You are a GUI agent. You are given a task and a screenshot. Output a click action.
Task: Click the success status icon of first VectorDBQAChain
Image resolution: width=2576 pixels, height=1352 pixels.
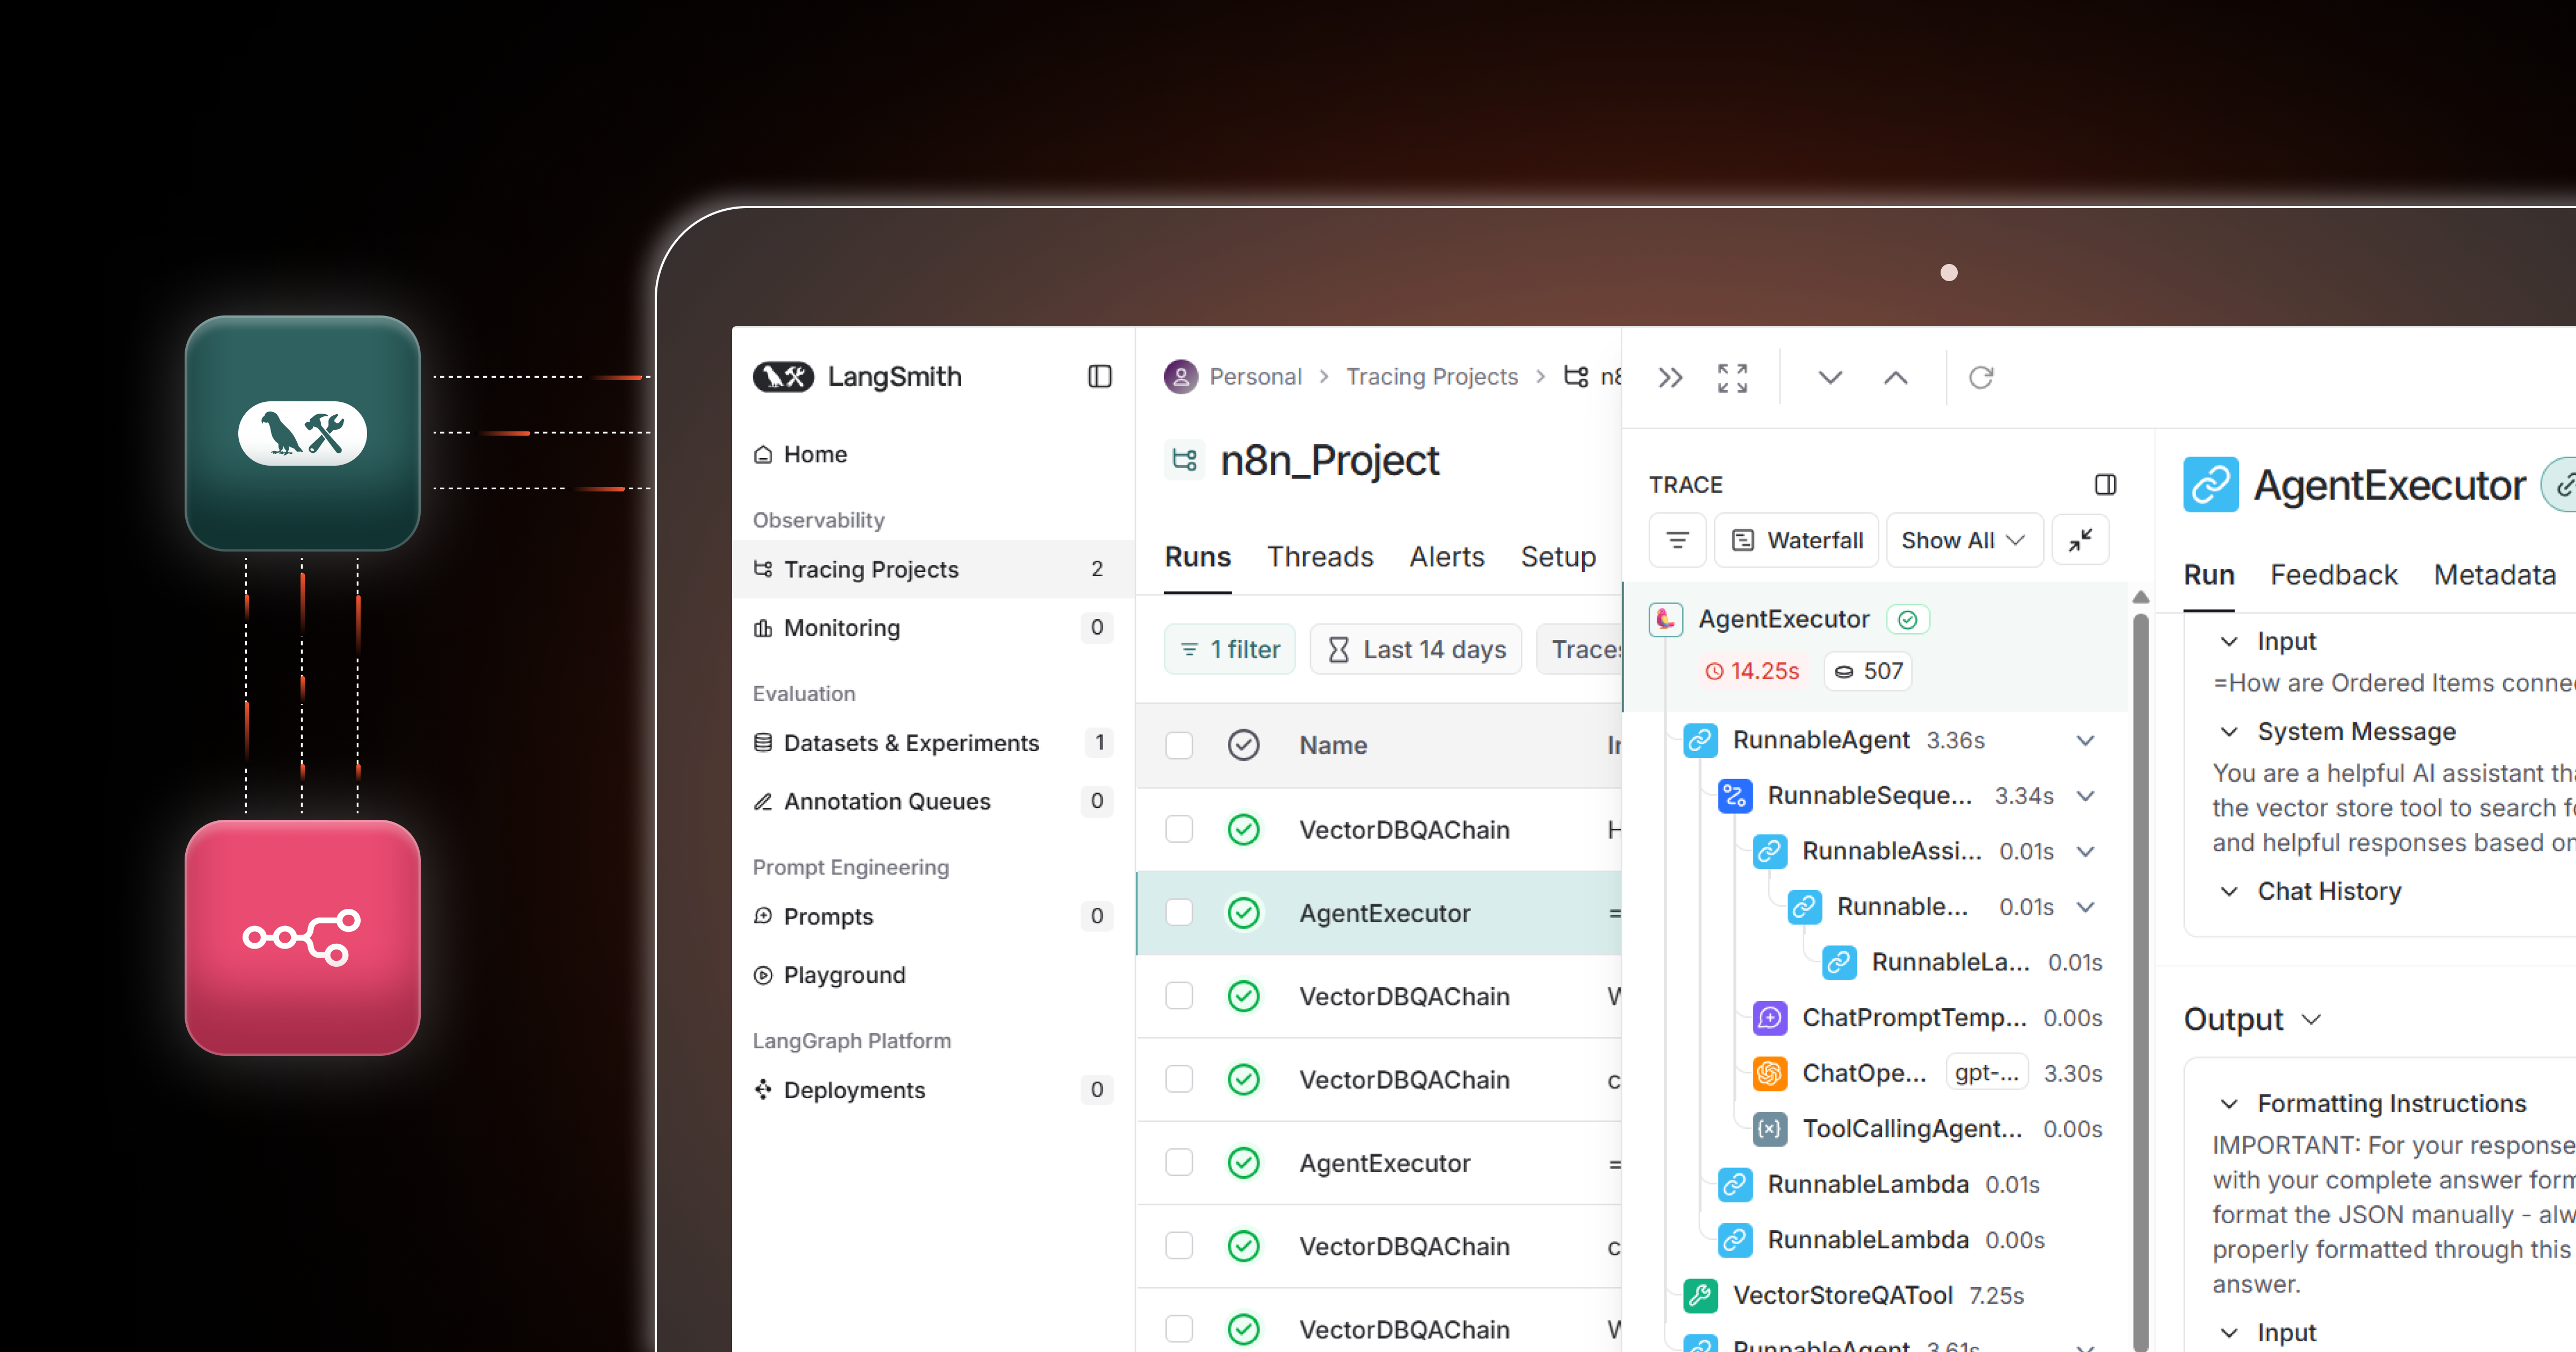coord(1243,829)
